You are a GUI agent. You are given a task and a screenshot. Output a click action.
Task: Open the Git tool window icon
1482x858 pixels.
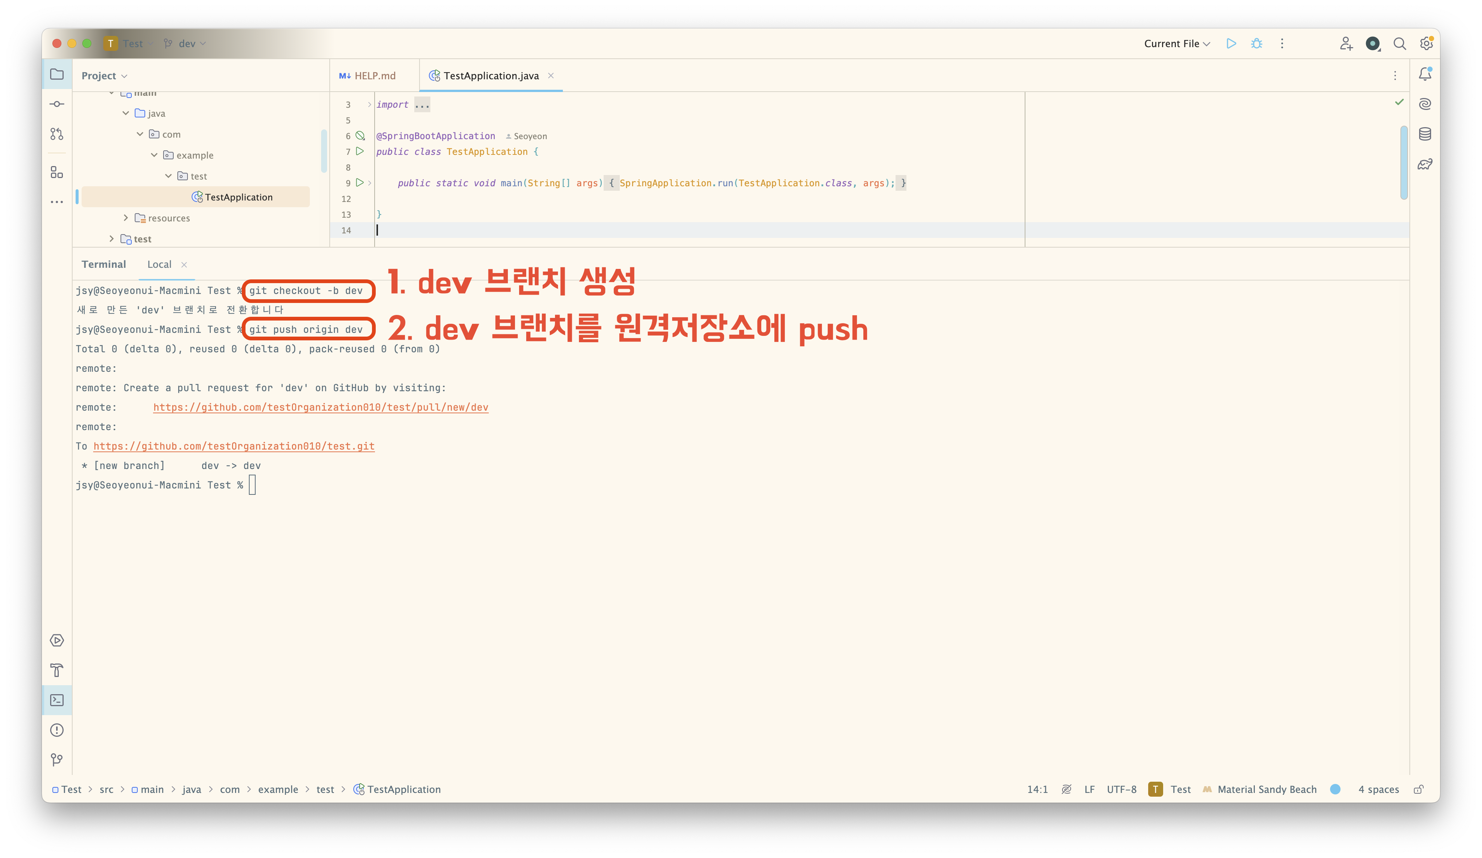click(x=57, y=760)
